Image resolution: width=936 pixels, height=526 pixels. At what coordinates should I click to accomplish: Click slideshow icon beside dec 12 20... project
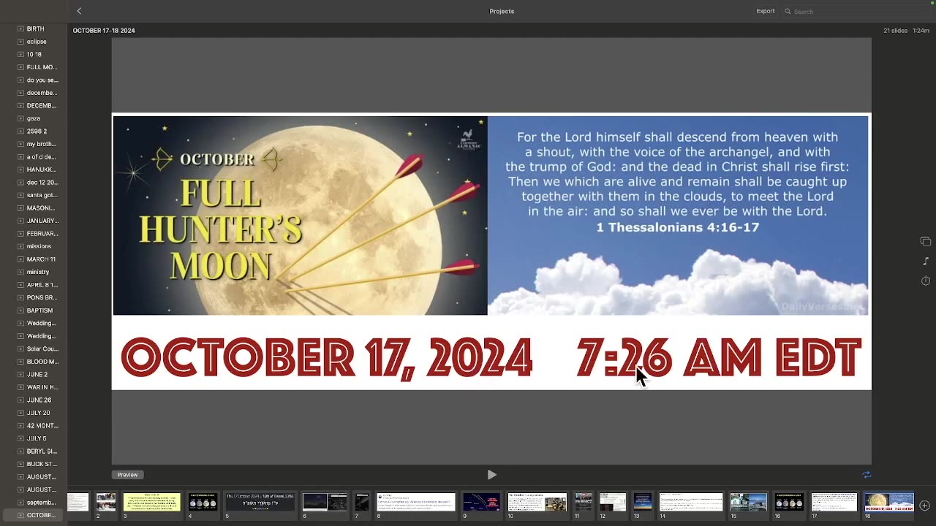click(20, 182)
